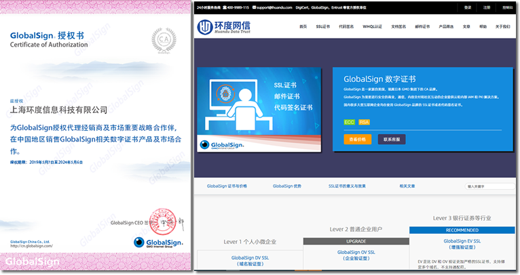Open the 注册 register link
The width and height of the screenshot is (520, 275).
click(x=487, y=7)
